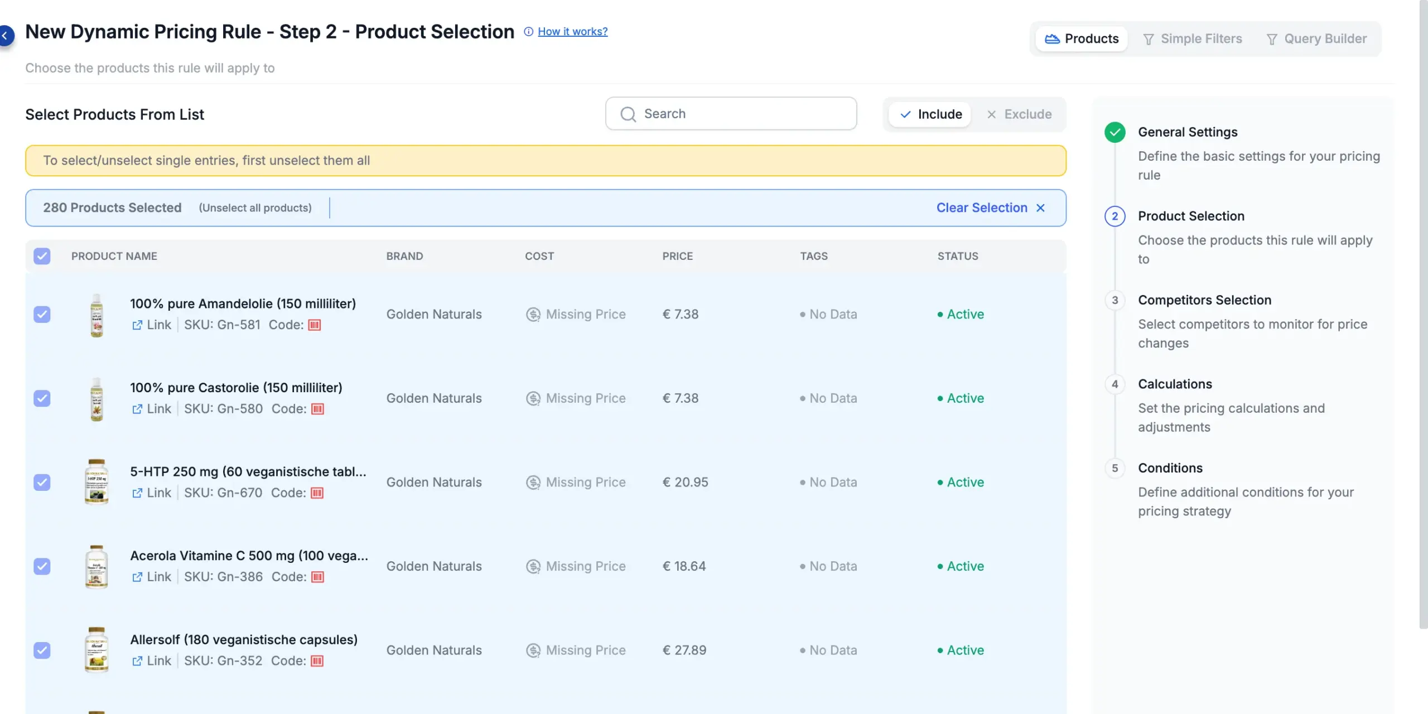1428x714 pixels.
Task: Open the Link for SKU Gn-352
Action: point(152,661)
